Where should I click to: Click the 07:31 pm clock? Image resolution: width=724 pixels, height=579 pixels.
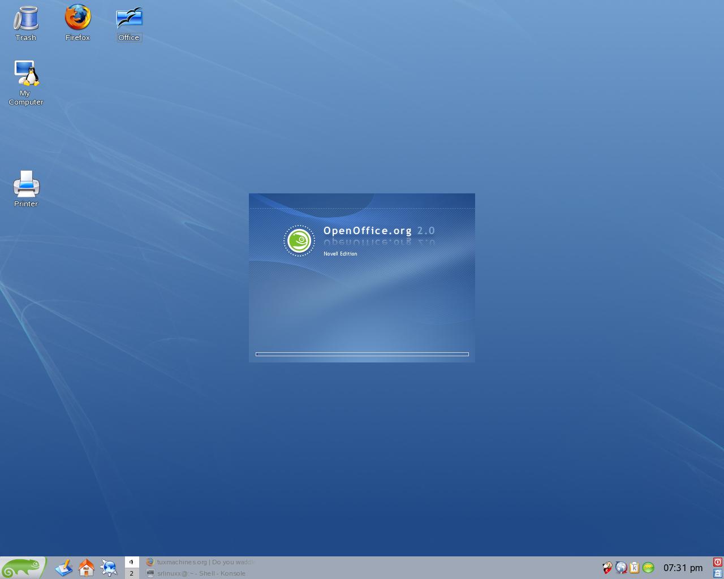tap(683, 568)
